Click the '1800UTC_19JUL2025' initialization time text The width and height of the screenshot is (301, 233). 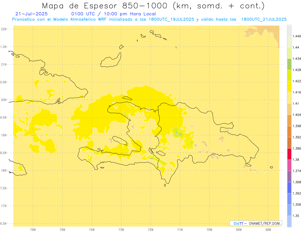click(171, 19)
